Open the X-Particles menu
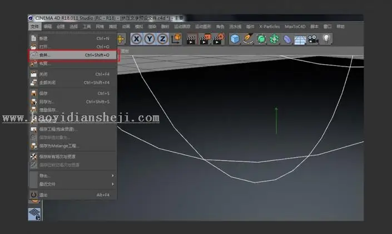Image resolution: width=392 pixels, height=234 pixels. (x=270, y=27)
